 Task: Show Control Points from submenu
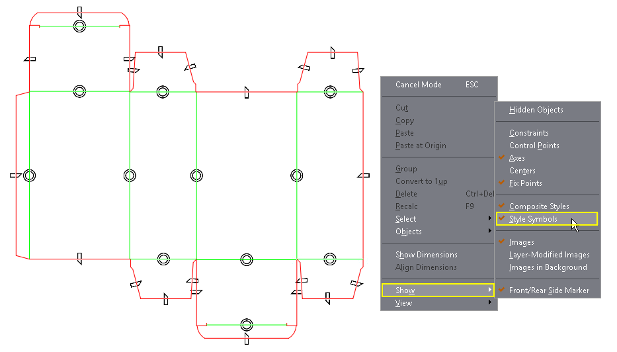(534, 146)
